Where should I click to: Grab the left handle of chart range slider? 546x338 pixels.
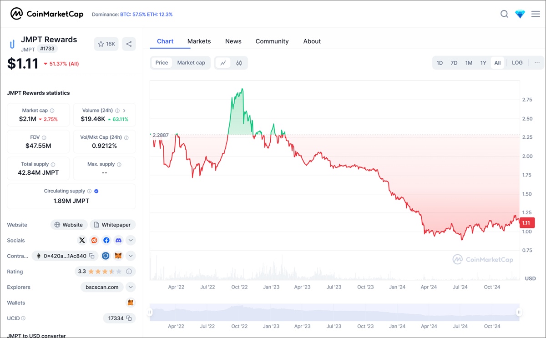pos(149,312)
